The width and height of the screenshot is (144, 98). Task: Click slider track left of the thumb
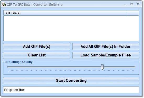[54, 67]
